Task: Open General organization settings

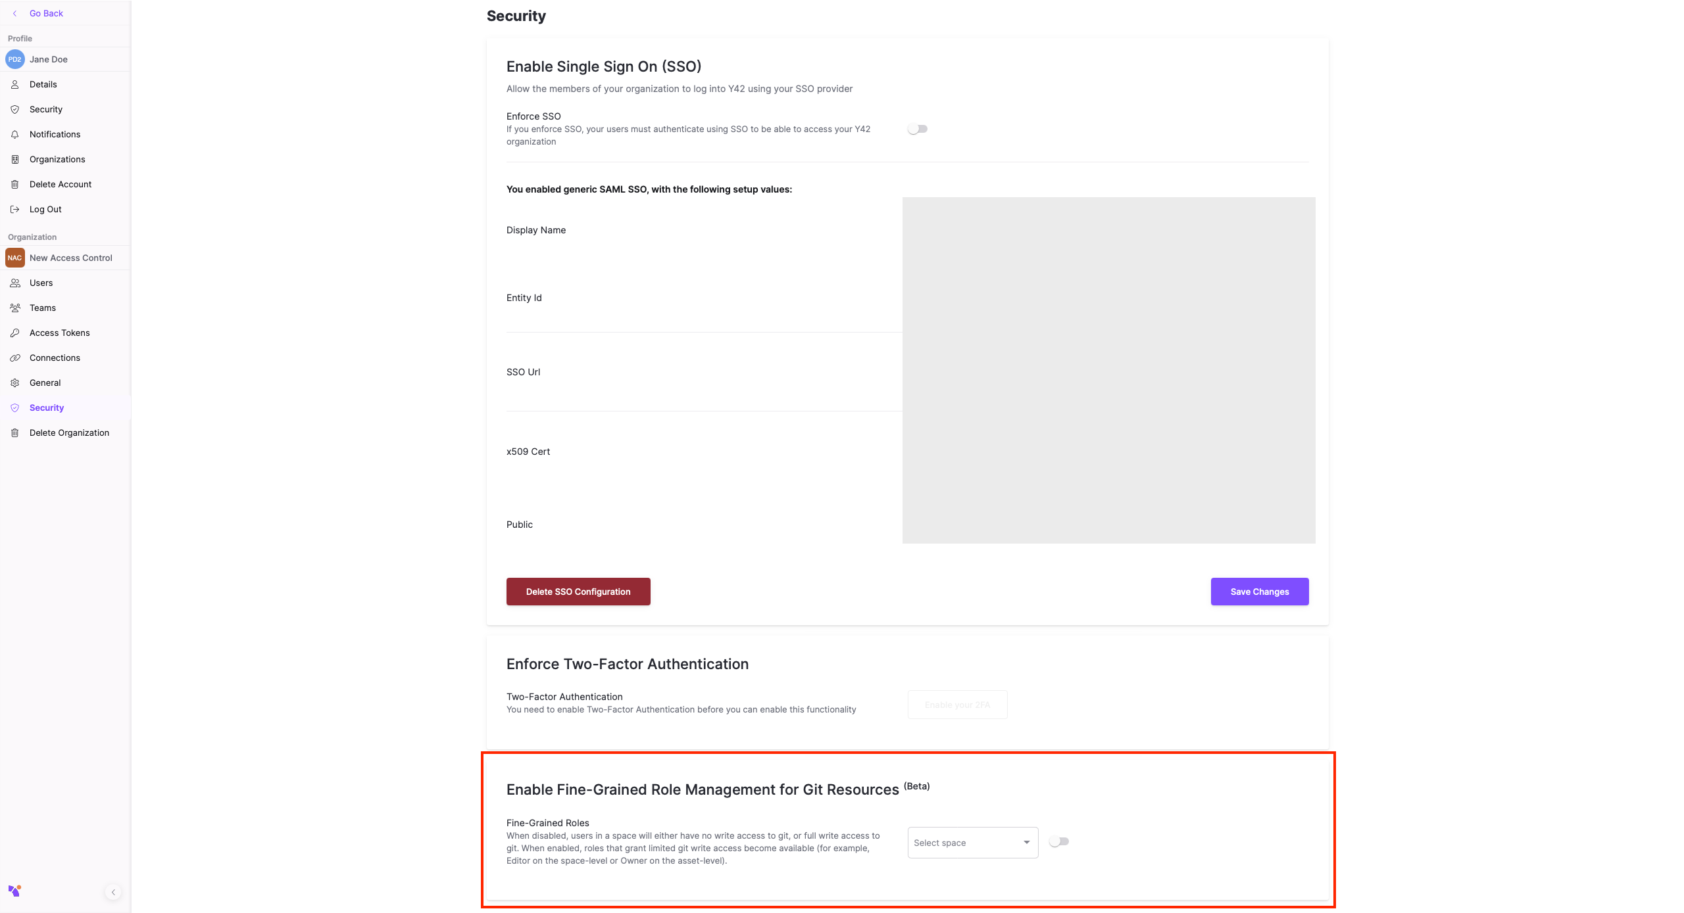Action: tap(45, 383)
